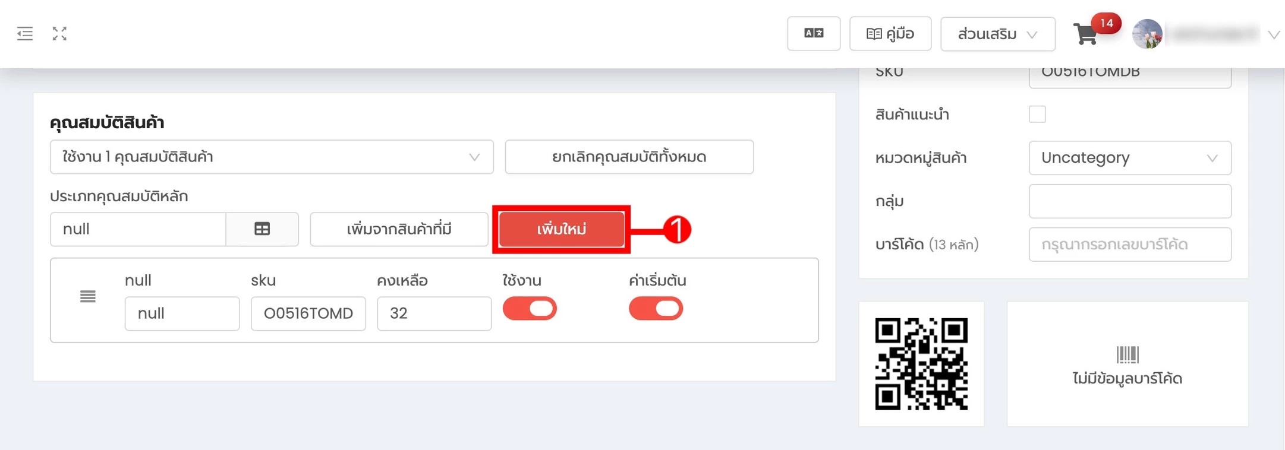Click the QR code image

point(921,364)
